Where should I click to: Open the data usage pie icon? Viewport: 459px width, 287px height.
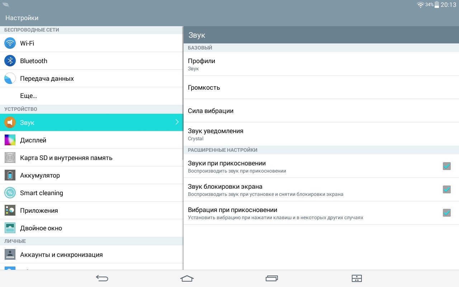pos(10,79)
